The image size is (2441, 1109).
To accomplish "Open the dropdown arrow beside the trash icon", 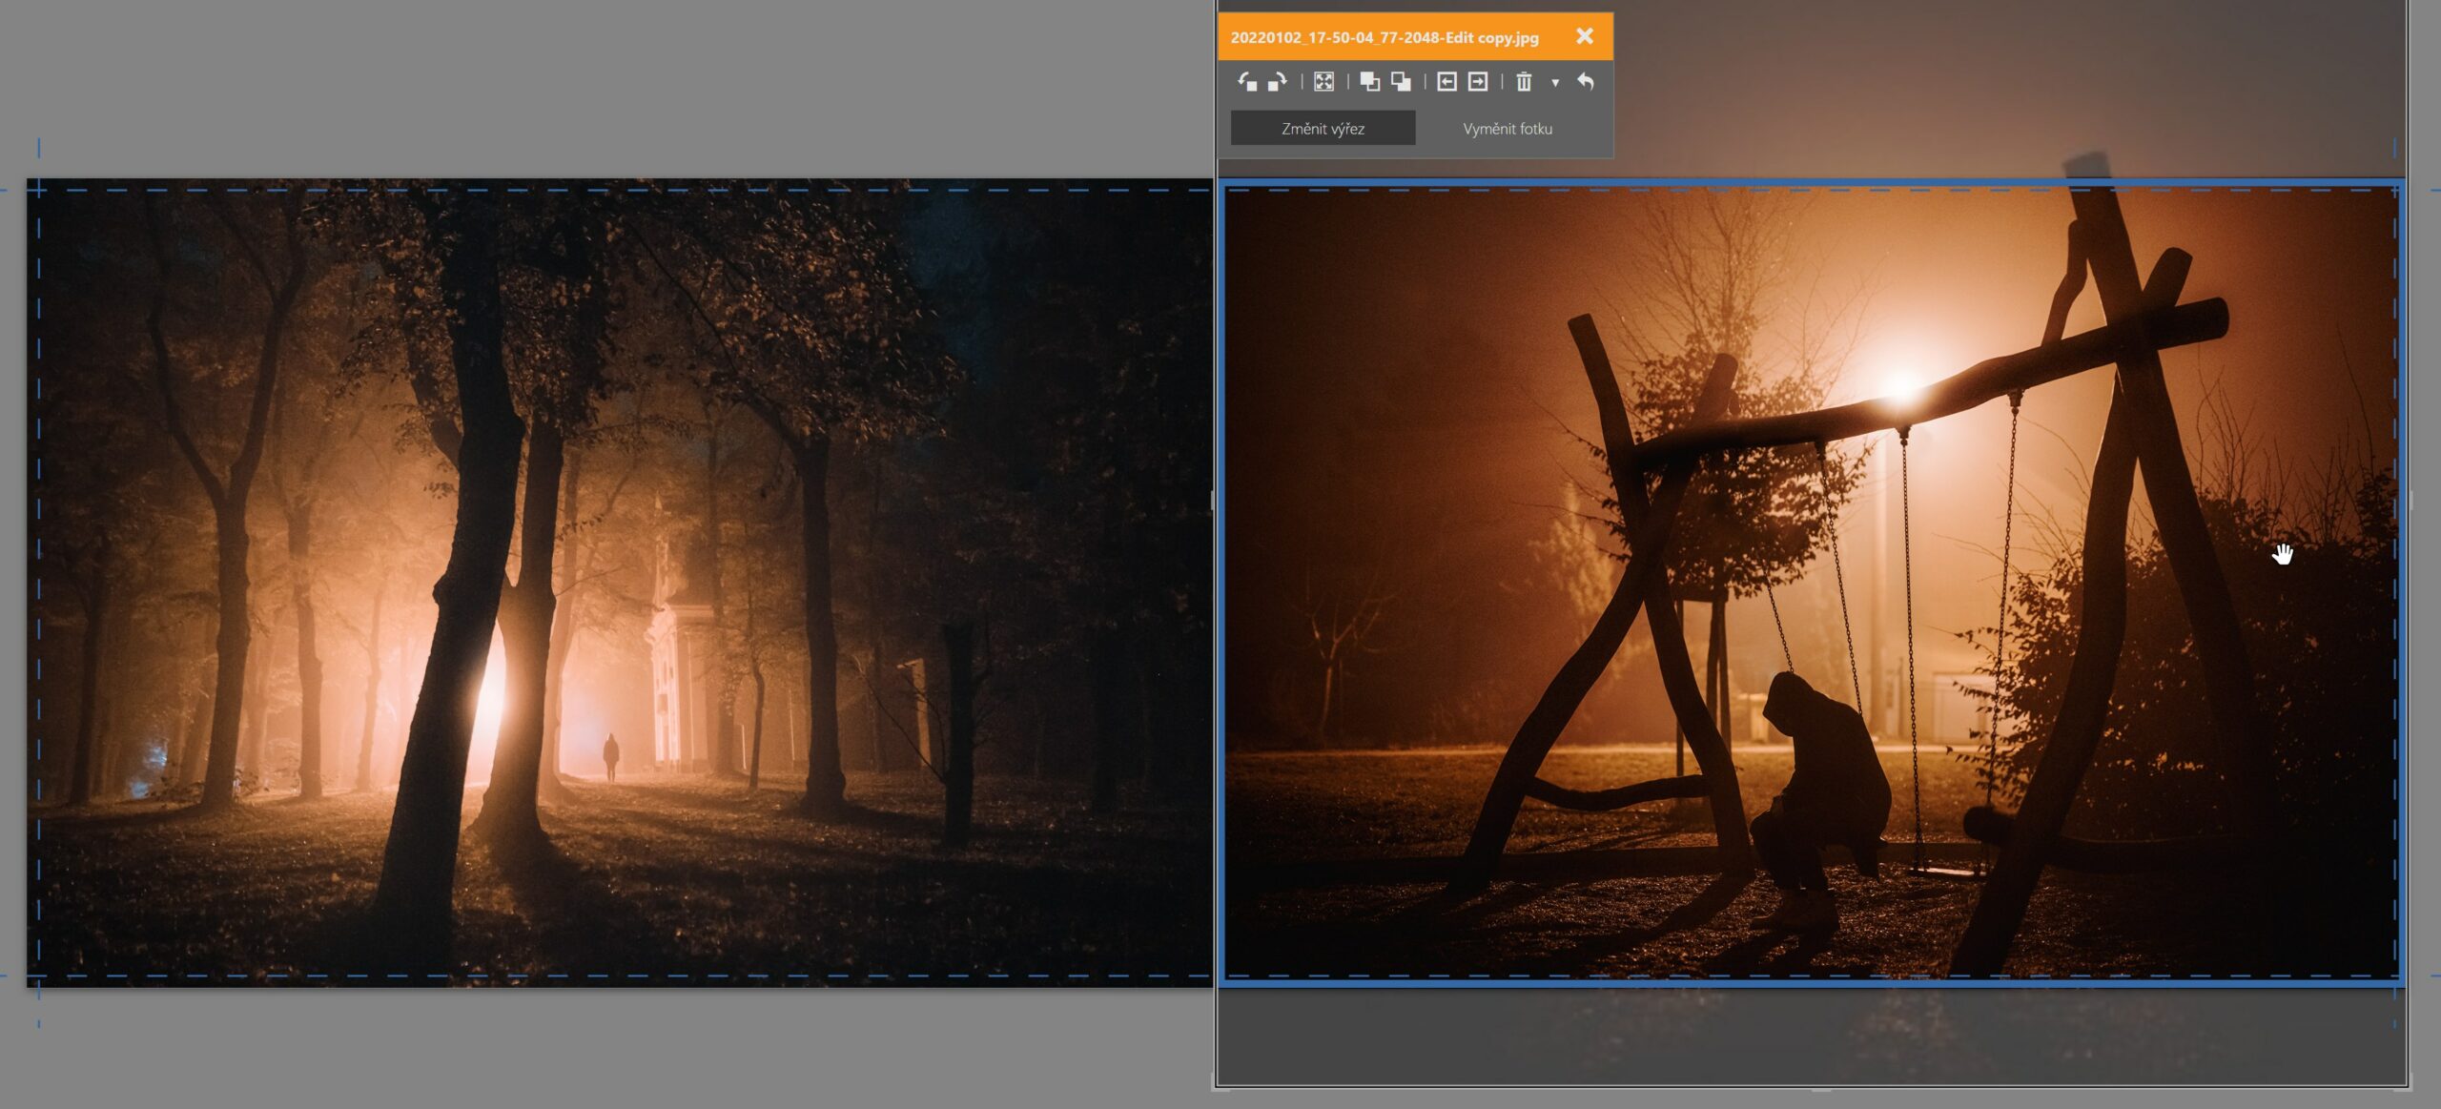I will pos(1555,83).
